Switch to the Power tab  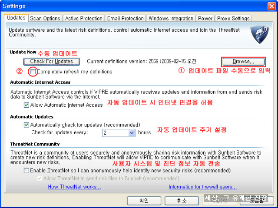point(205,18)
